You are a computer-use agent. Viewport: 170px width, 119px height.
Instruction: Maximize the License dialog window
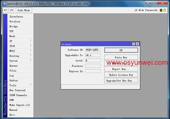[x=134, y=44]
